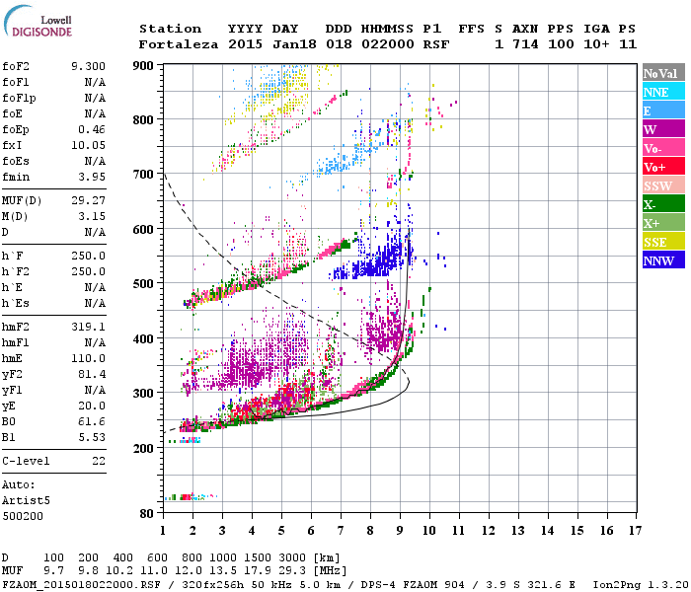The width and height of the screenshot is (691, 592).
Task: Click the 80 km height axis label
Action: (x=147, y=514)
